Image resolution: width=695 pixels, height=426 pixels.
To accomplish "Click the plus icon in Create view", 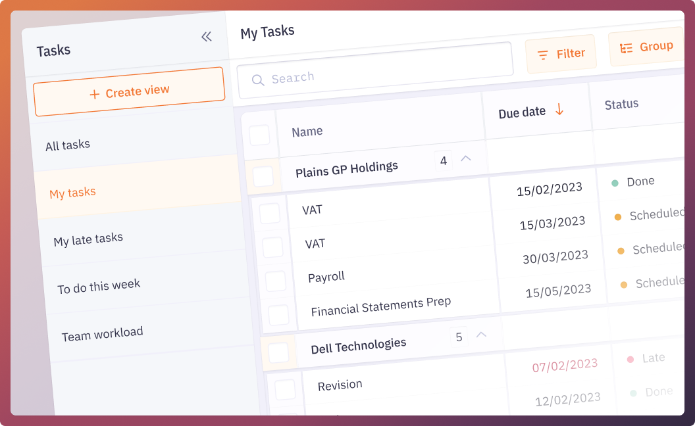I will pyautogui.click(x=94, y=92).
